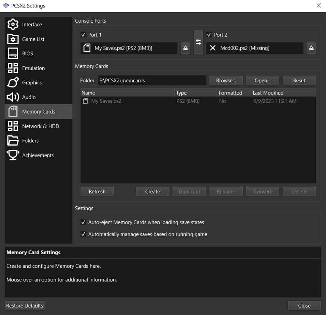Click the PCSX2 logo in title bar
This screenshot has height=315, width=326.
click(x=6, y=5)
